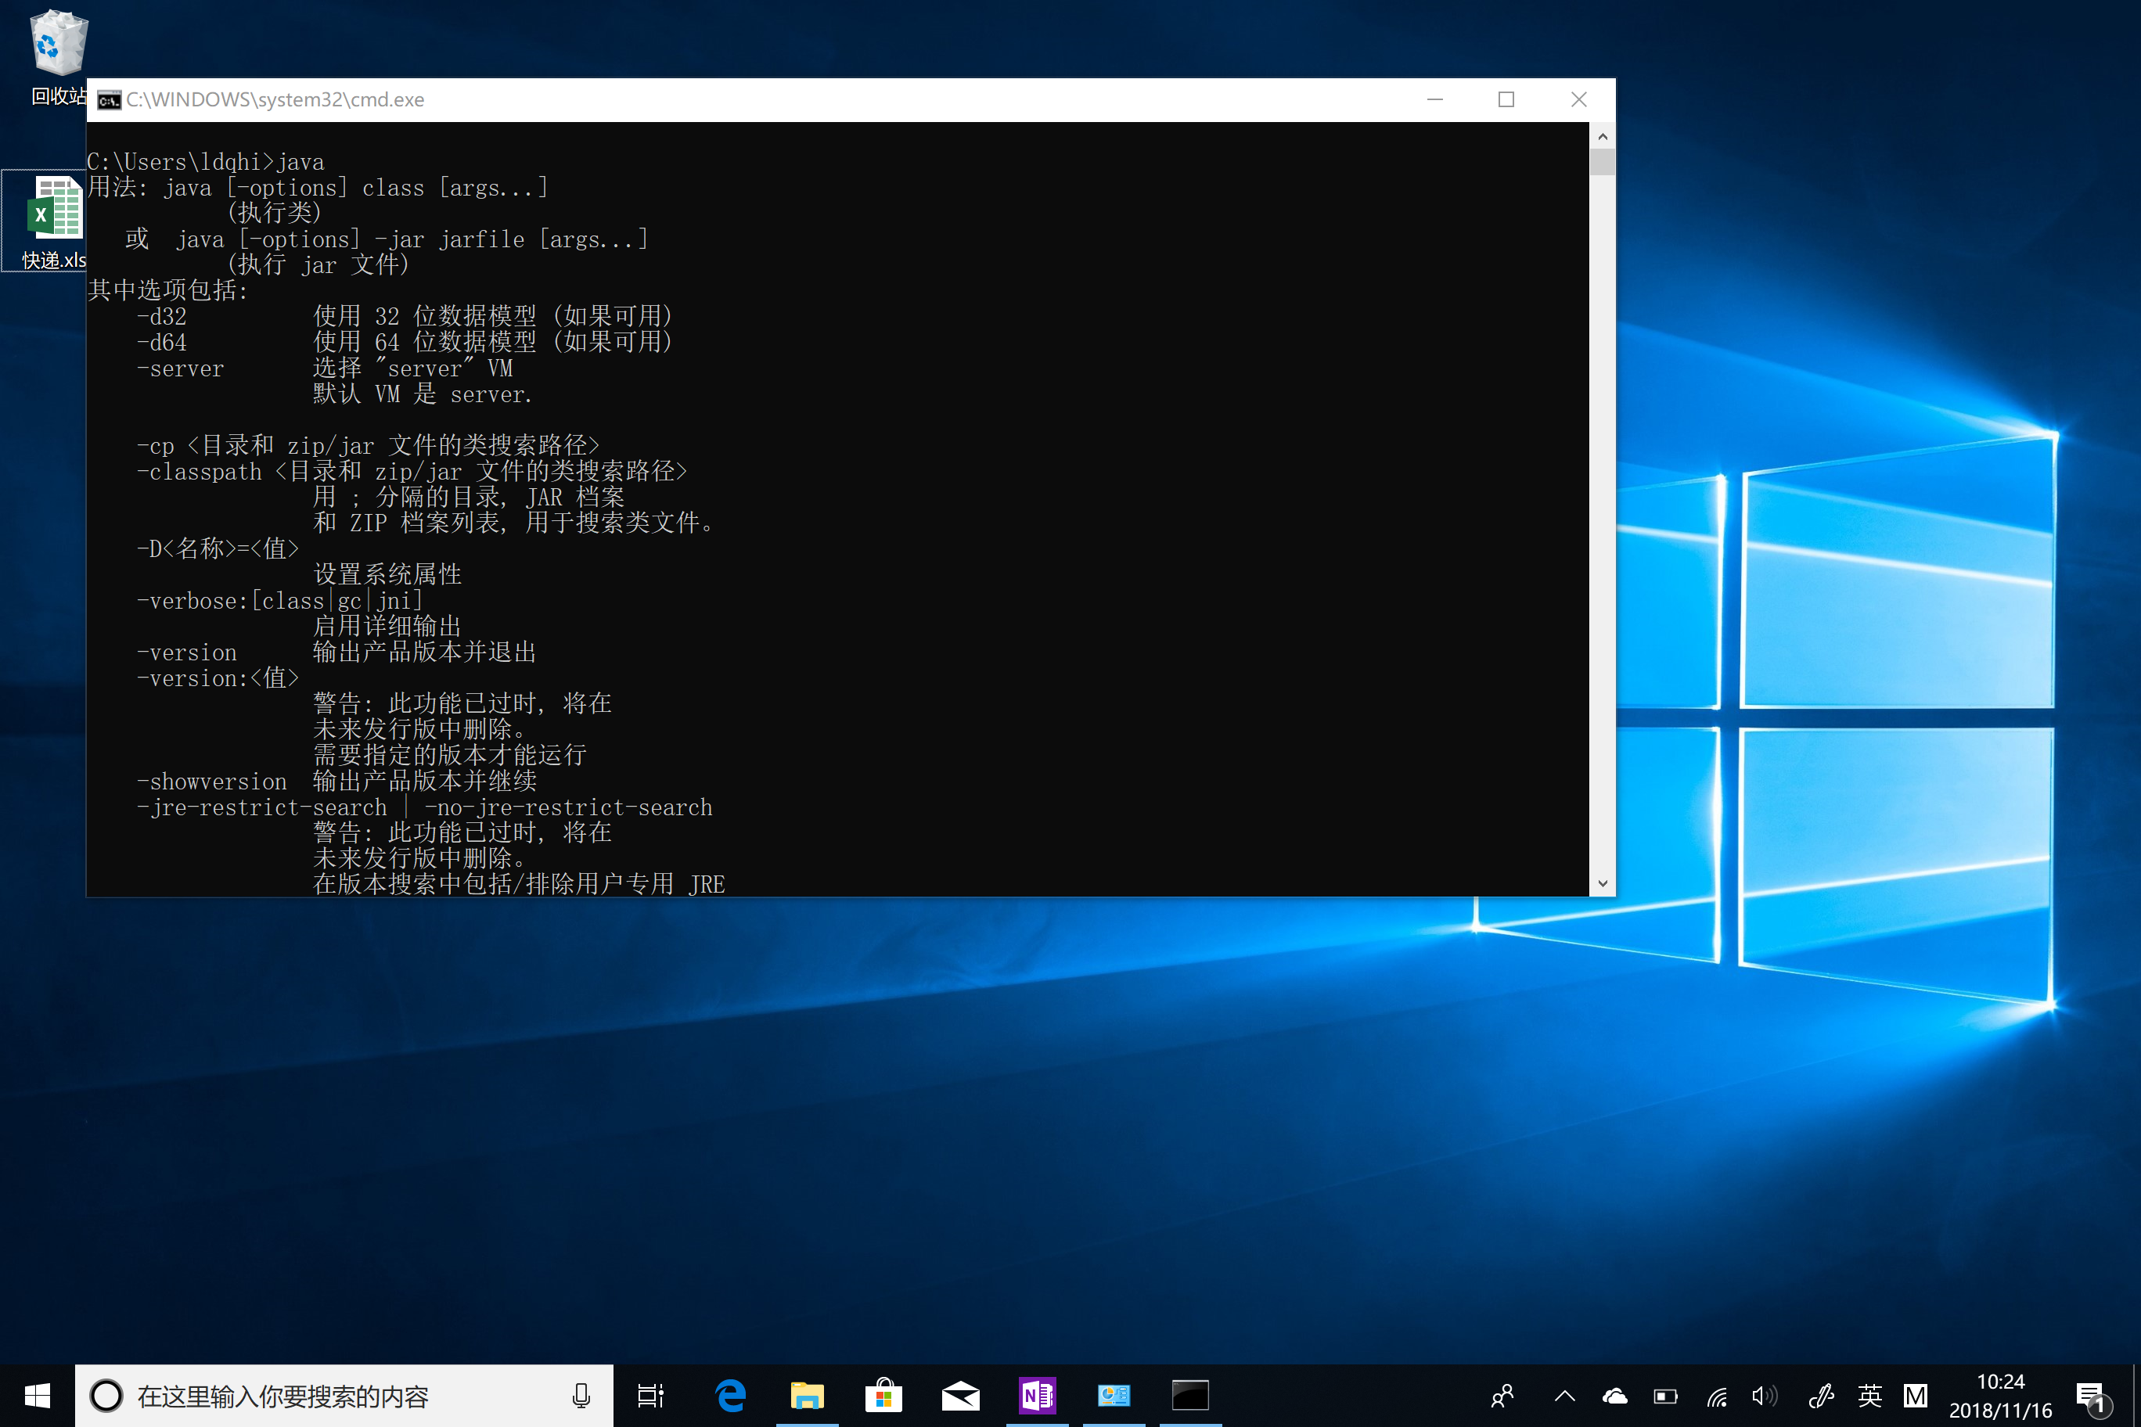
Task: Click the search box on taskbar
Action: tap(328, 1395)
